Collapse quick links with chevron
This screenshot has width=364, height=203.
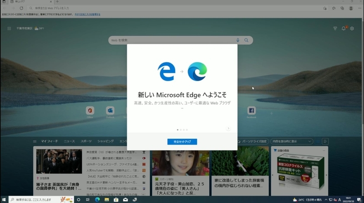tap(278, 100)
